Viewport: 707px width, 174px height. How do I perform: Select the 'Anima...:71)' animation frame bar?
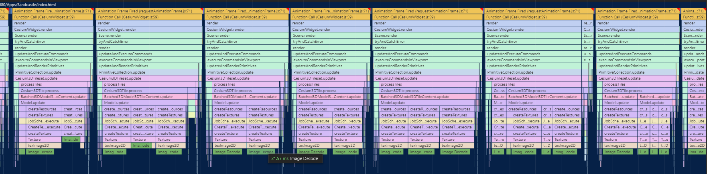click(x=694, y=11)
